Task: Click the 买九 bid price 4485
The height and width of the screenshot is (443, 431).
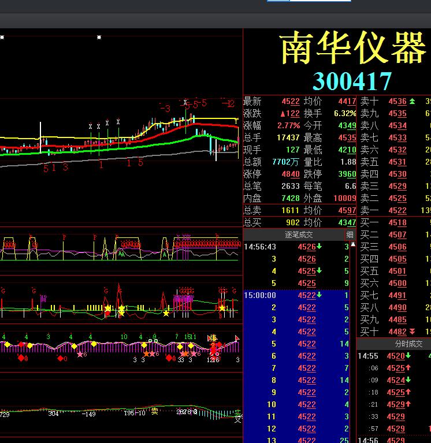Action: (397, 319)
